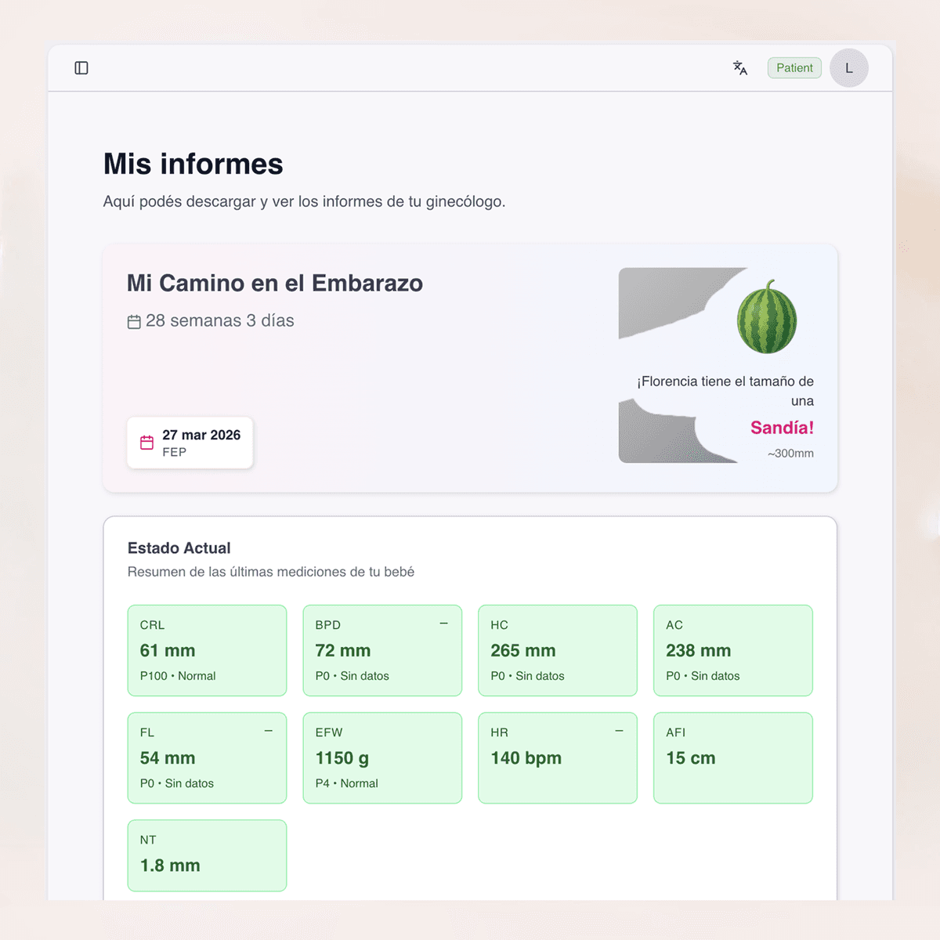The width and height of the screenshot is (940, 940).
Task: Open the CRL 61 mm measurement card
Action: coord(207,650)
